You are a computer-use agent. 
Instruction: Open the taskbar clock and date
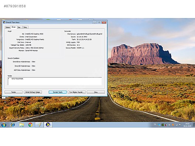(x=187, y=125)
